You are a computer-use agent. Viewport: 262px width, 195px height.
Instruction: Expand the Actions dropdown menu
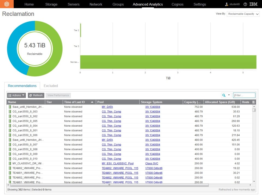(16, 95)
